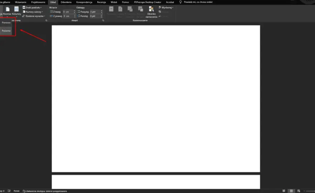Screen dimensions: 315x193
Task: Expand the Wyrównaj align dropdown
Action: click(x=166, y=8)
